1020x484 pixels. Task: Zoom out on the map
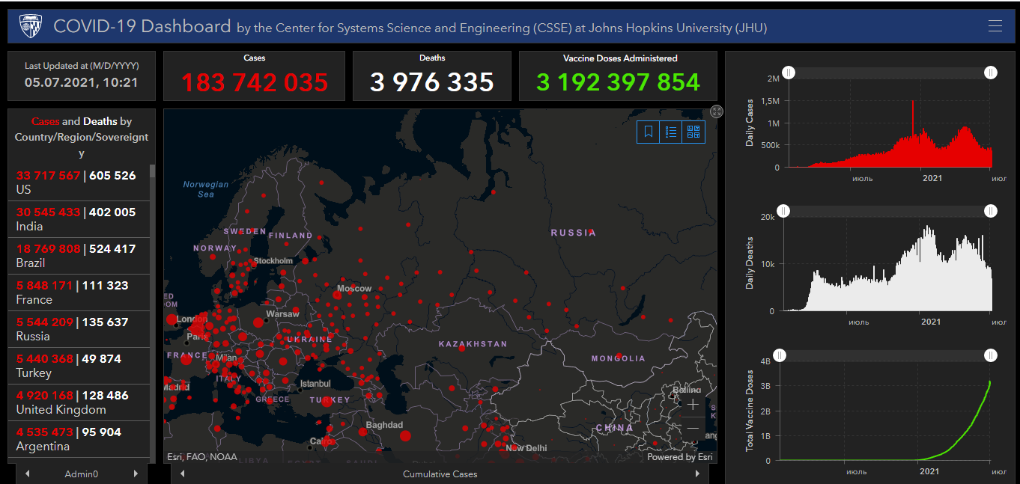[x=693, y=428]
